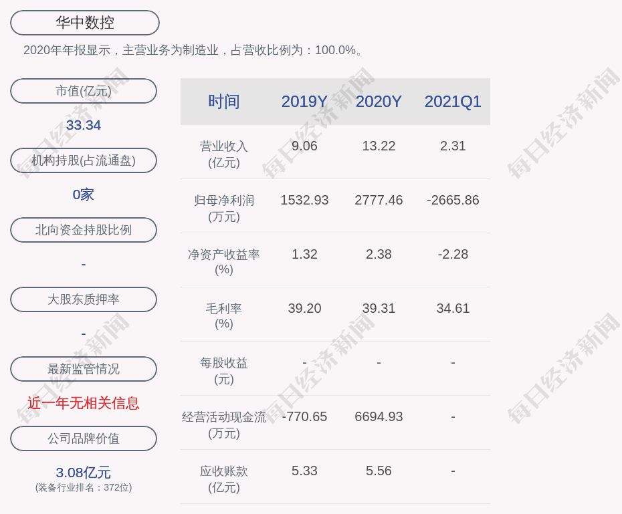Click the net profit value 1532.93
Image resolution: width=622 pixels, height=514 pixels.
tap(304, 200)
